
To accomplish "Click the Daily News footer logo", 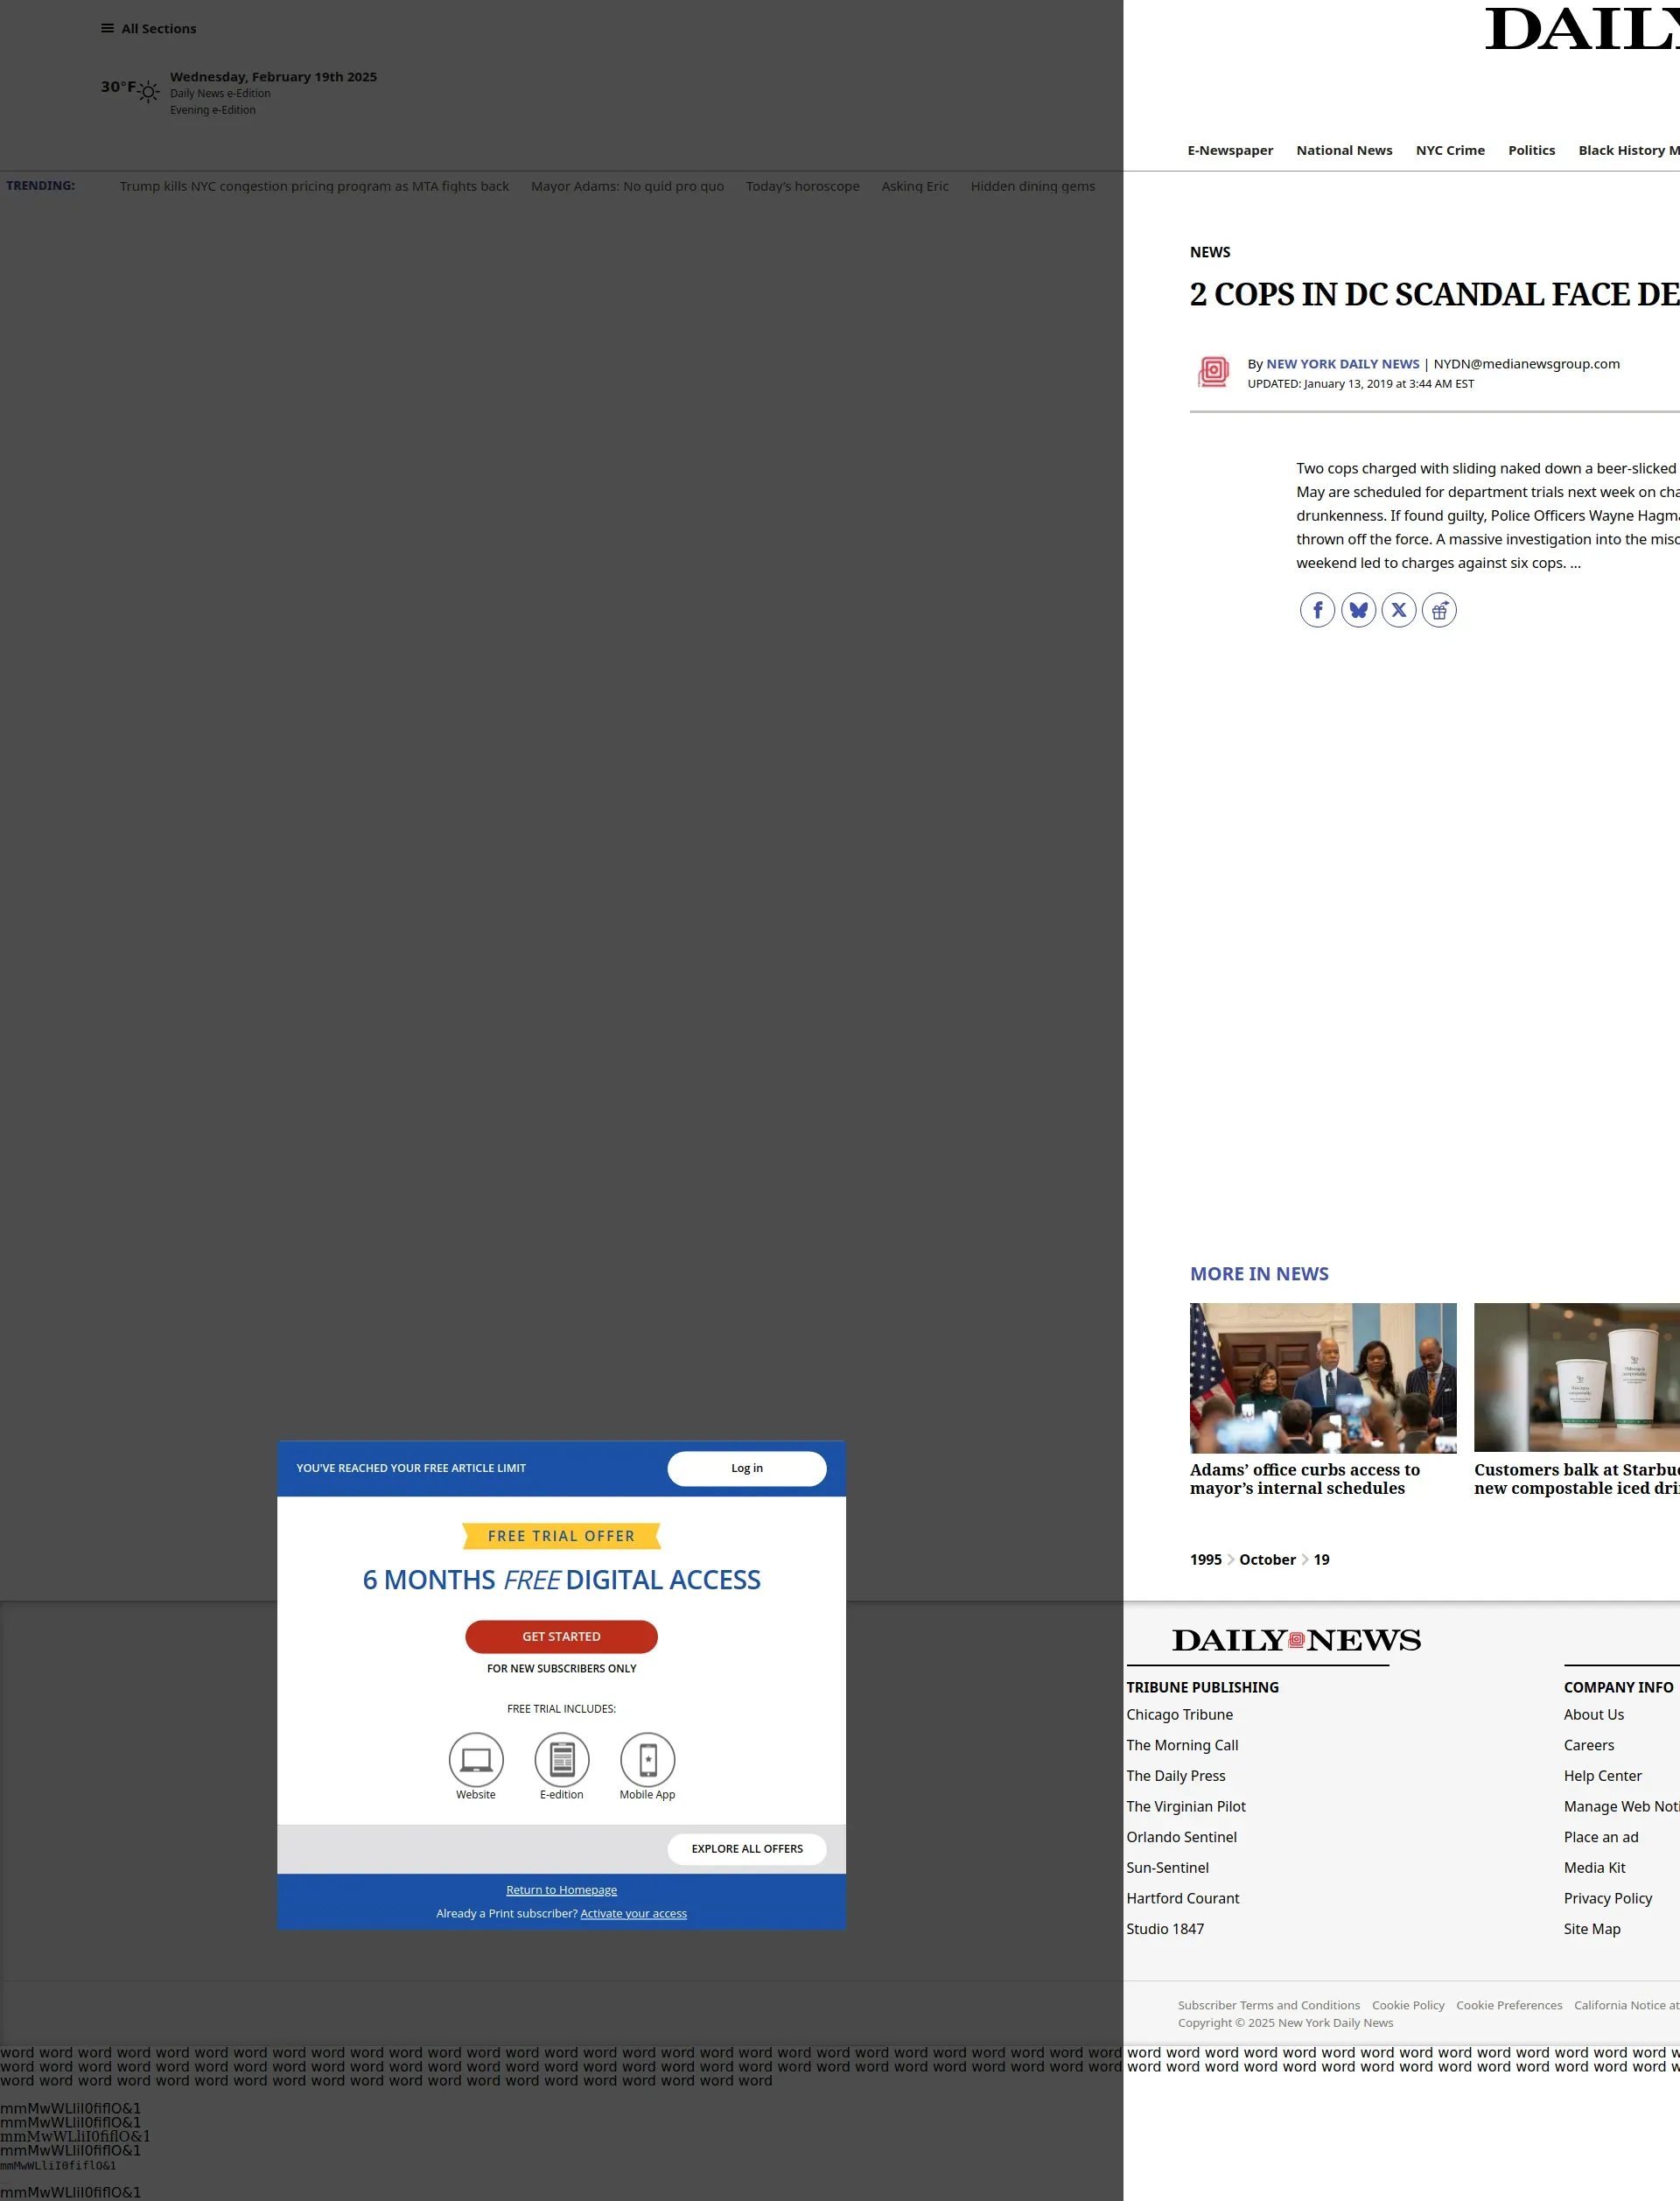I will tap(1295, 1640).
